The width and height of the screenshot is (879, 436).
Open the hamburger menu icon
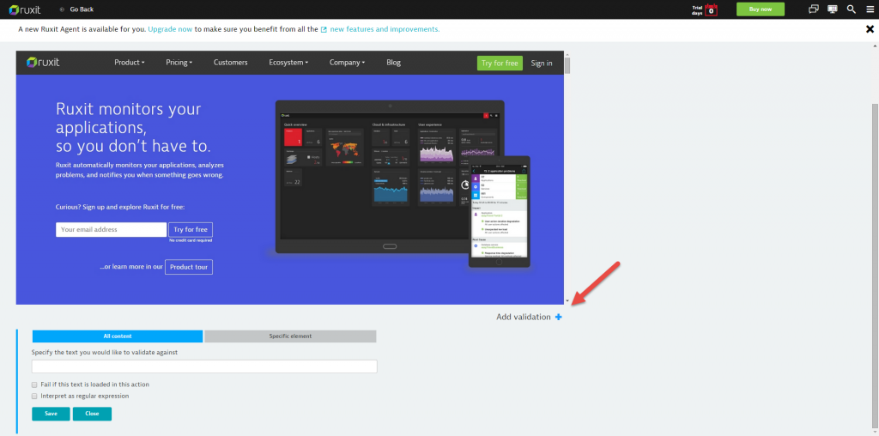click(870, 9)
